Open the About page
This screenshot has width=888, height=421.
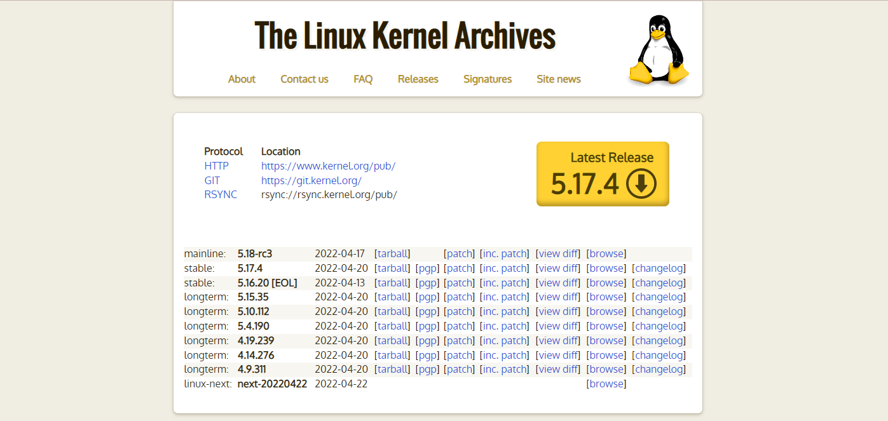coord(242,79)
